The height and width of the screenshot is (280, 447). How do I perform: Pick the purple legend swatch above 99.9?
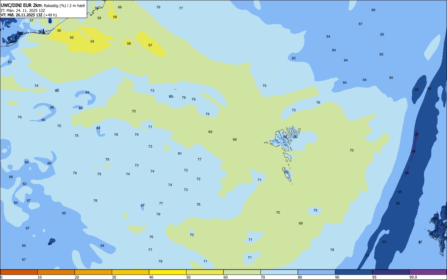(428, 272)
